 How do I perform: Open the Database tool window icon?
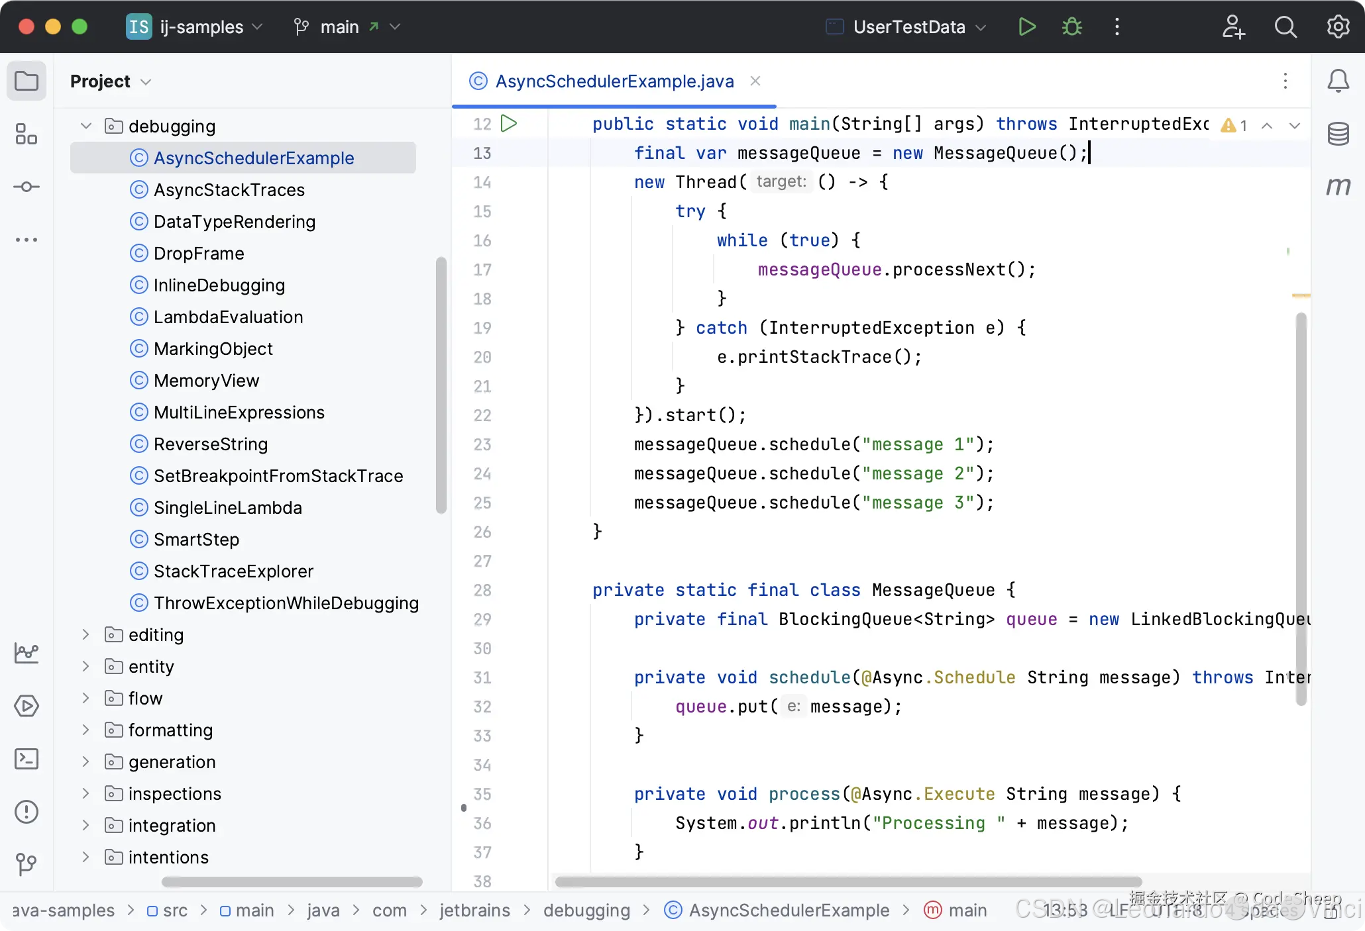point(1338,134)
